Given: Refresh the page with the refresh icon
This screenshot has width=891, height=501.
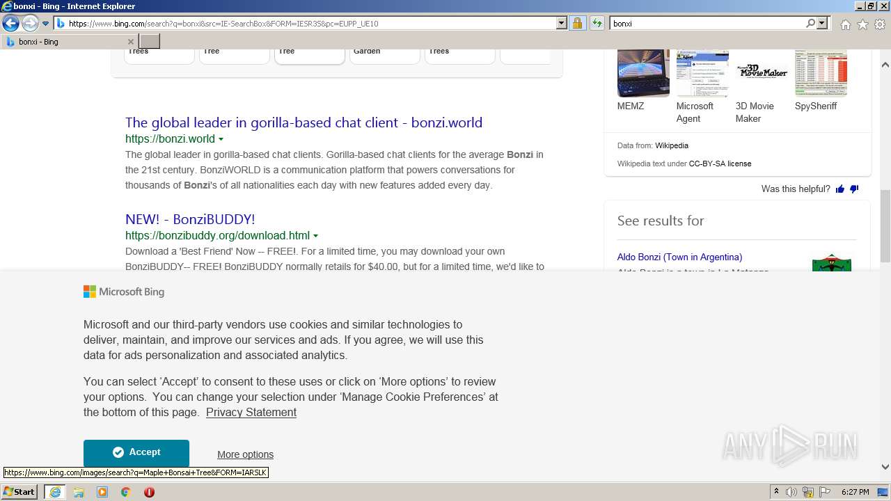Looking at the screenshot, I should pos(597,24).
